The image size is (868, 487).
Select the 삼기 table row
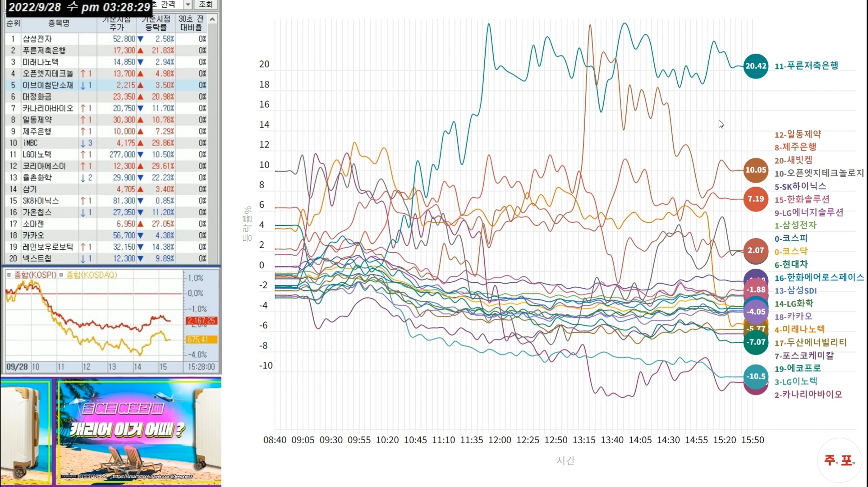106,189
